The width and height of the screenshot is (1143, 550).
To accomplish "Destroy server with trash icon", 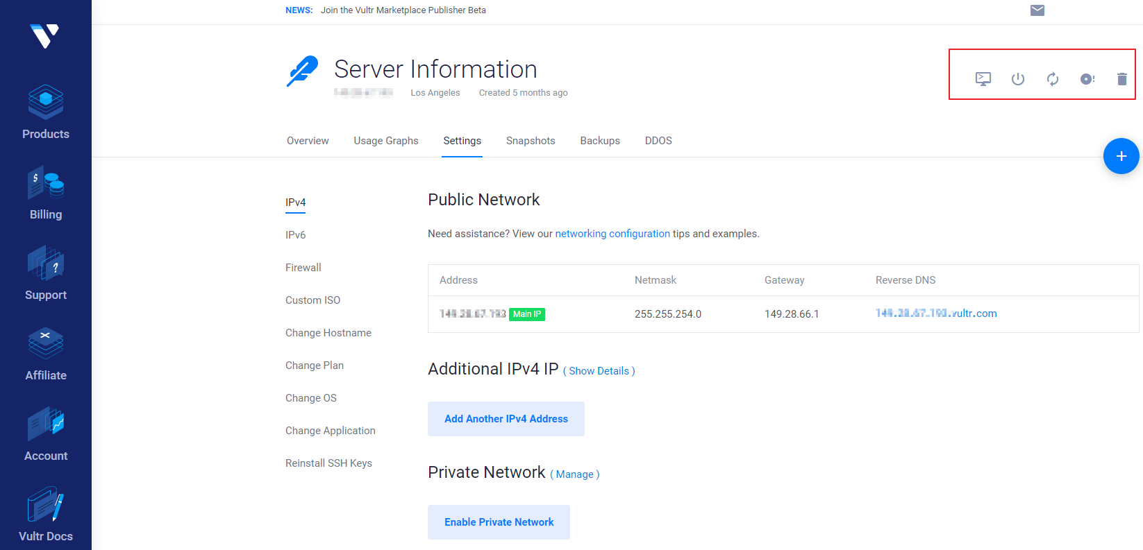I will (1121, 79).
